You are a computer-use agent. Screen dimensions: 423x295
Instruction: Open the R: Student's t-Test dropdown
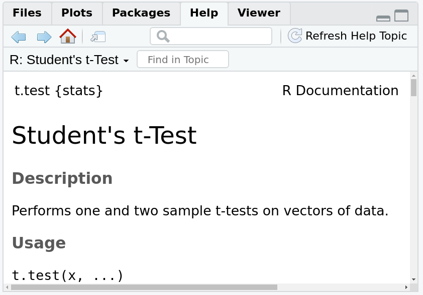pos(68,59)
